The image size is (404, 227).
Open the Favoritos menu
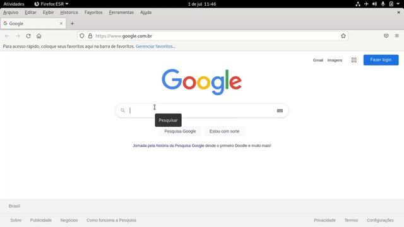(93, 13)
